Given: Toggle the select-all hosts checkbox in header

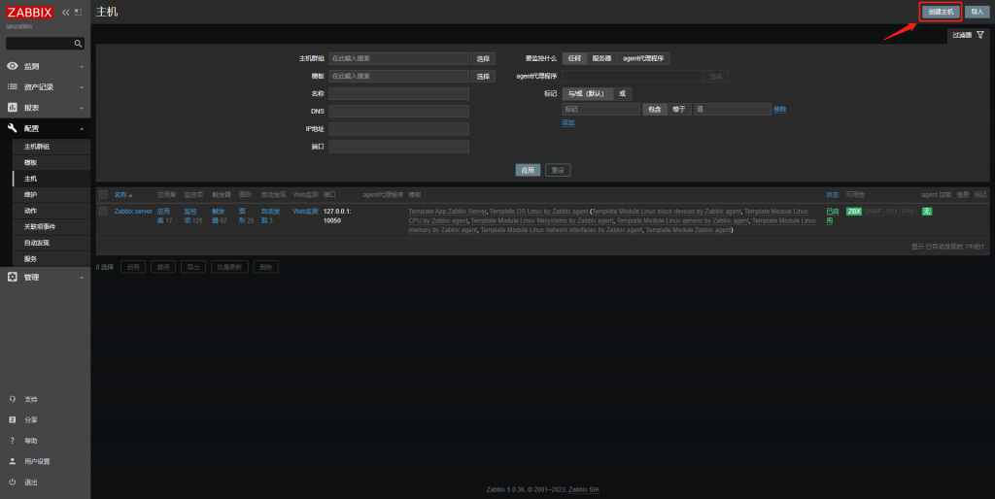Looking at the screenshot, I should tap(103, 195).
